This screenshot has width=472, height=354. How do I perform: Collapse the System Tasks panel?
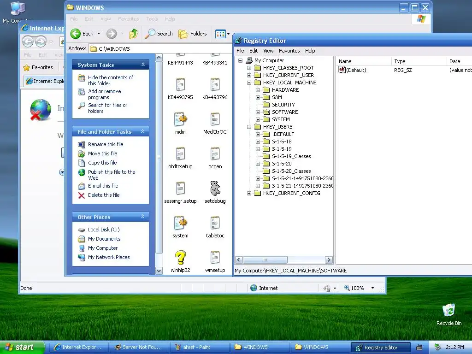point(143,65)
